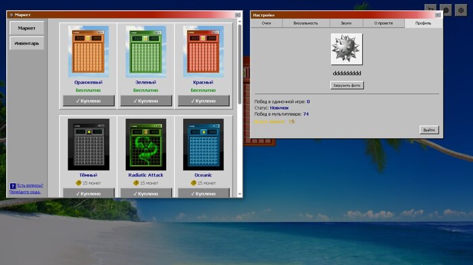This screenshot has width=473, height=265.
Task: Click the Выйти logout button
Action: pos(429,130)
